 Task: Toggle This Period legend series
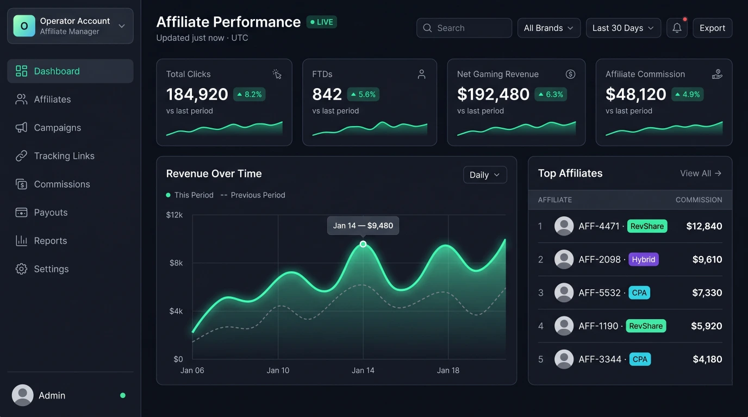[190, 195]
